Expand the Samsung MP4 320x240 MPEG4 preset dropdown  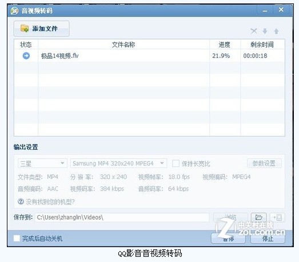(118, 164)
